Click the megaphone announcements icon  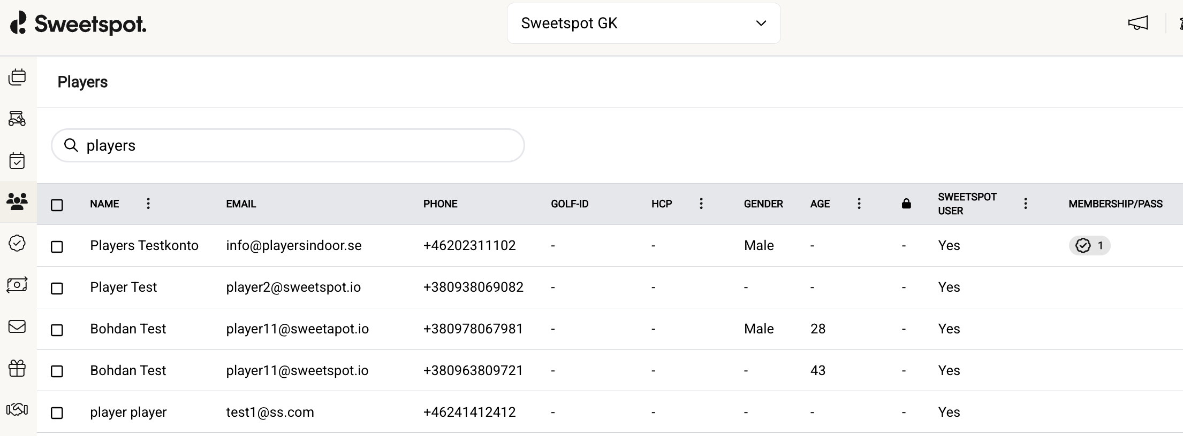click(1137, 23)
